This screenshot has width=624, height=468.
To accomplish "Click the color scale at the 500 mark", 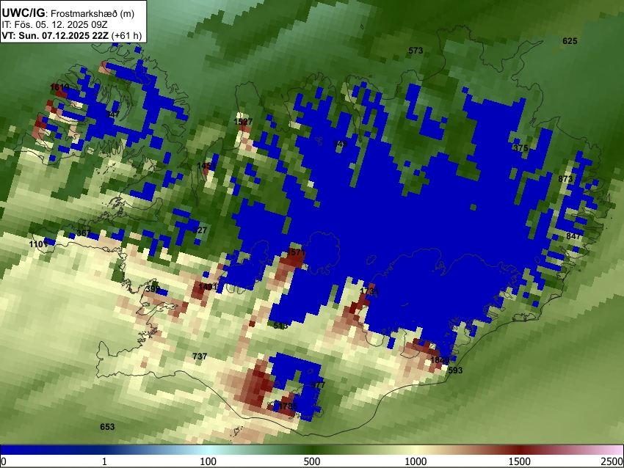I will (311, 461).
